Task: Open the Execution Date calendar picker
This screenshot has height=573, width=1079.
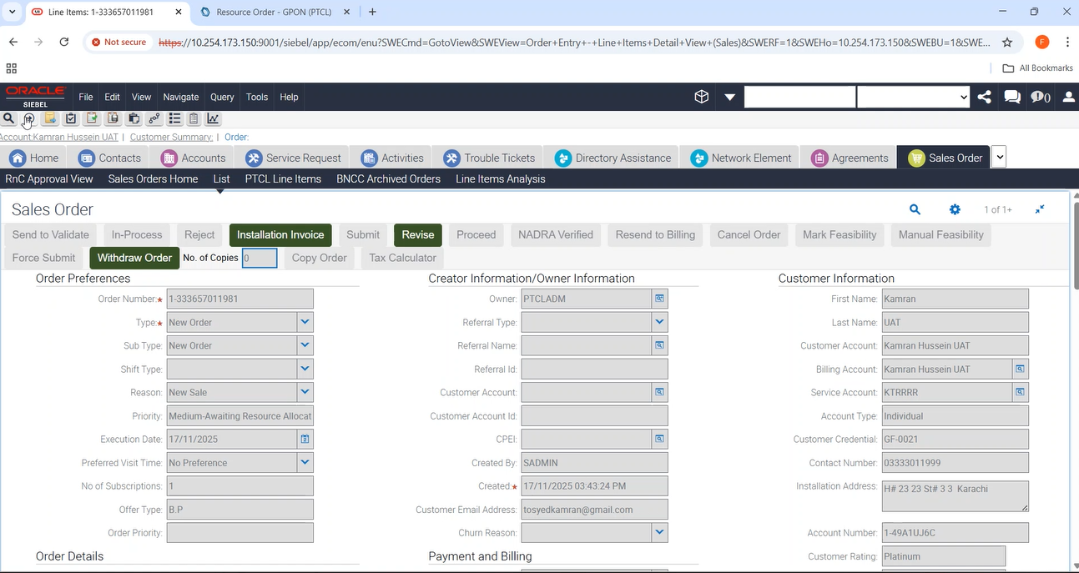Action: (305, 439)
